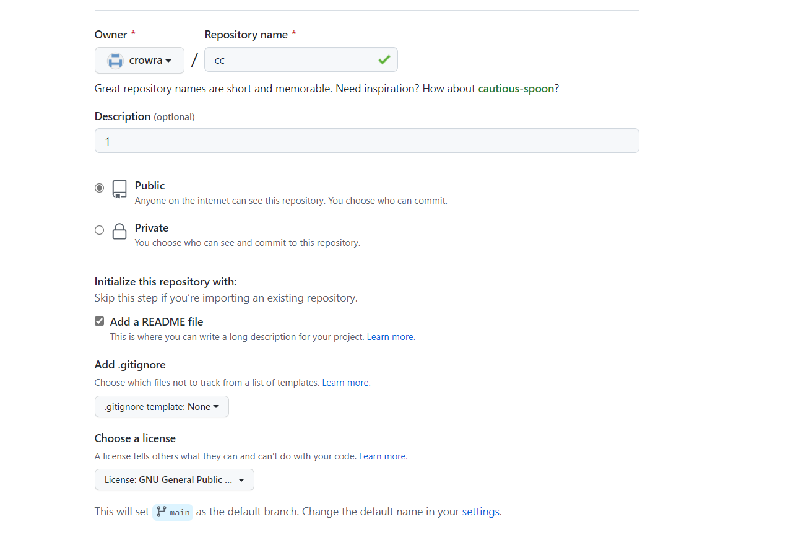Click Learn more link under Add .gitignore
796x540 pixels.
[x=345, y=383]
